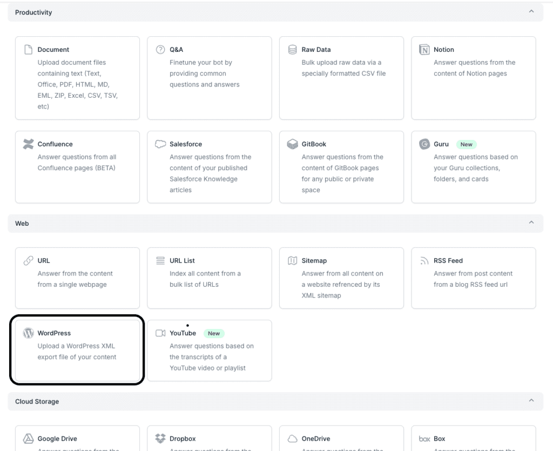This screenshot has width=553, height=451.
Task: Click the GitBook logo icon
Action: (292, 144)
